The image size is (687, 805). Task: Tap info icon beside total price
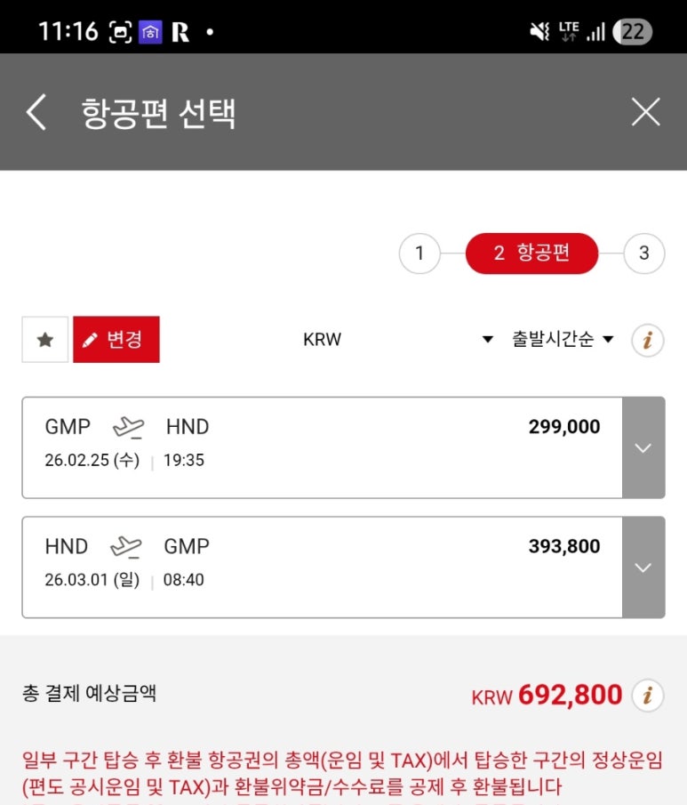[647, 696]
